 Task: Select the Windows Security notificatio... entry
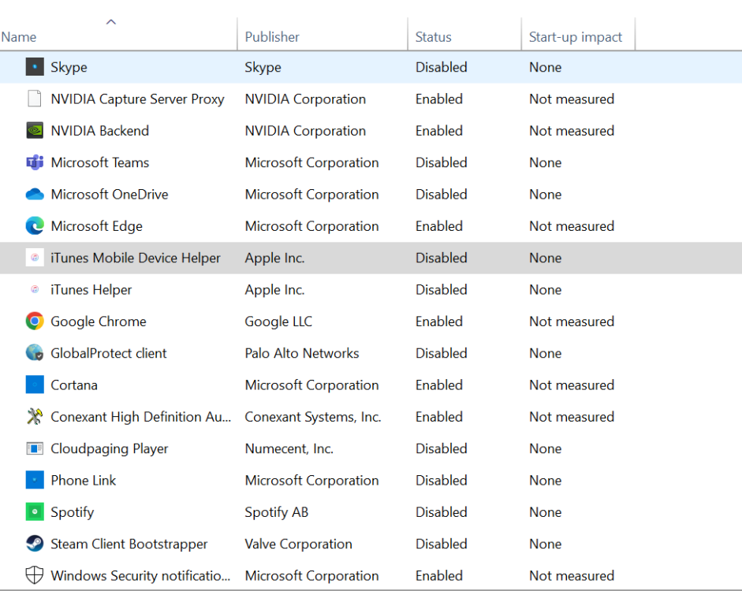(140, 575)
